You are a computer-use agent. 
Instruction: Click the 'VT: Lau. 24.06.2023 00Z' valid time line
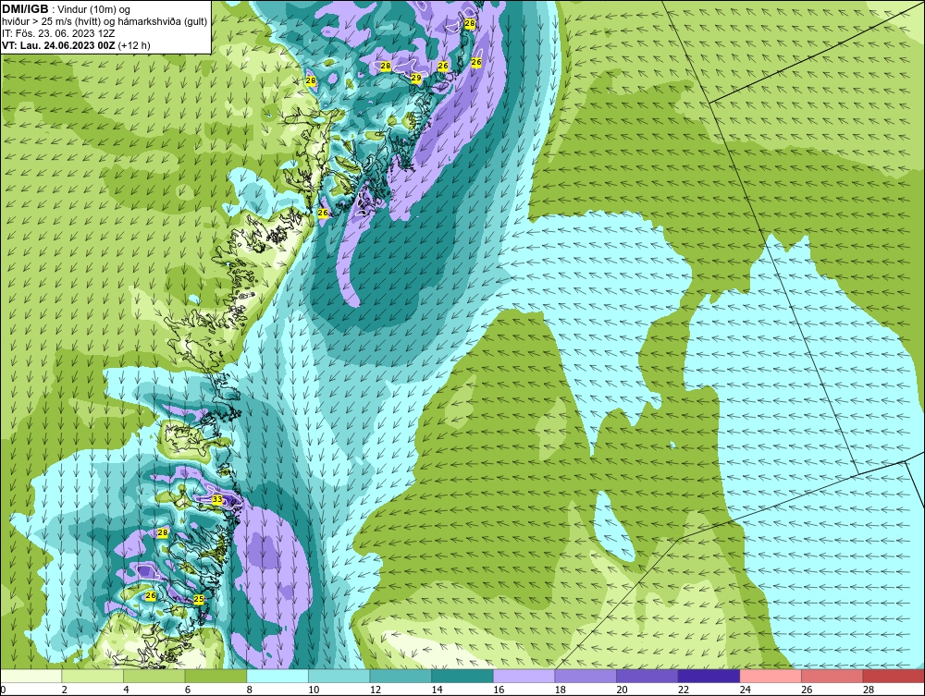59,45
